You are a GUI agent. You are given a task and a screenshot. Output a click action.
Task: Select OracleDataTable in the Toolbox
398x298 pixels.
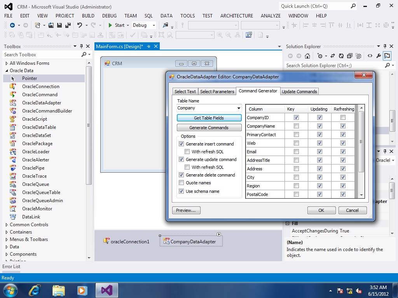pos(39,127)
